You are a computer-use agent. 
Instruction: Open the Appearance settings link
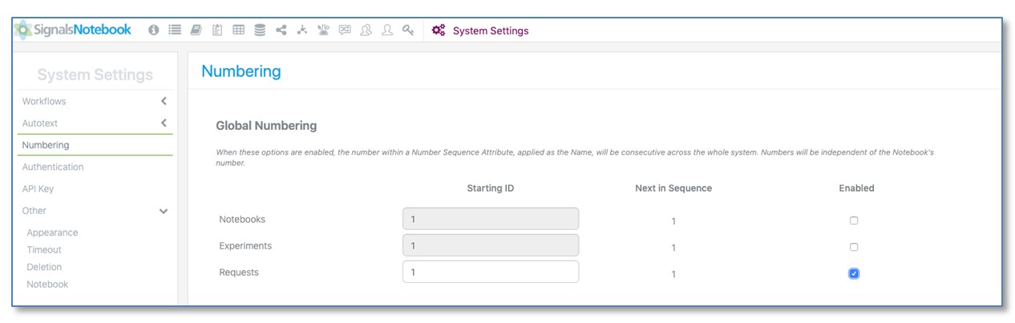52,232
